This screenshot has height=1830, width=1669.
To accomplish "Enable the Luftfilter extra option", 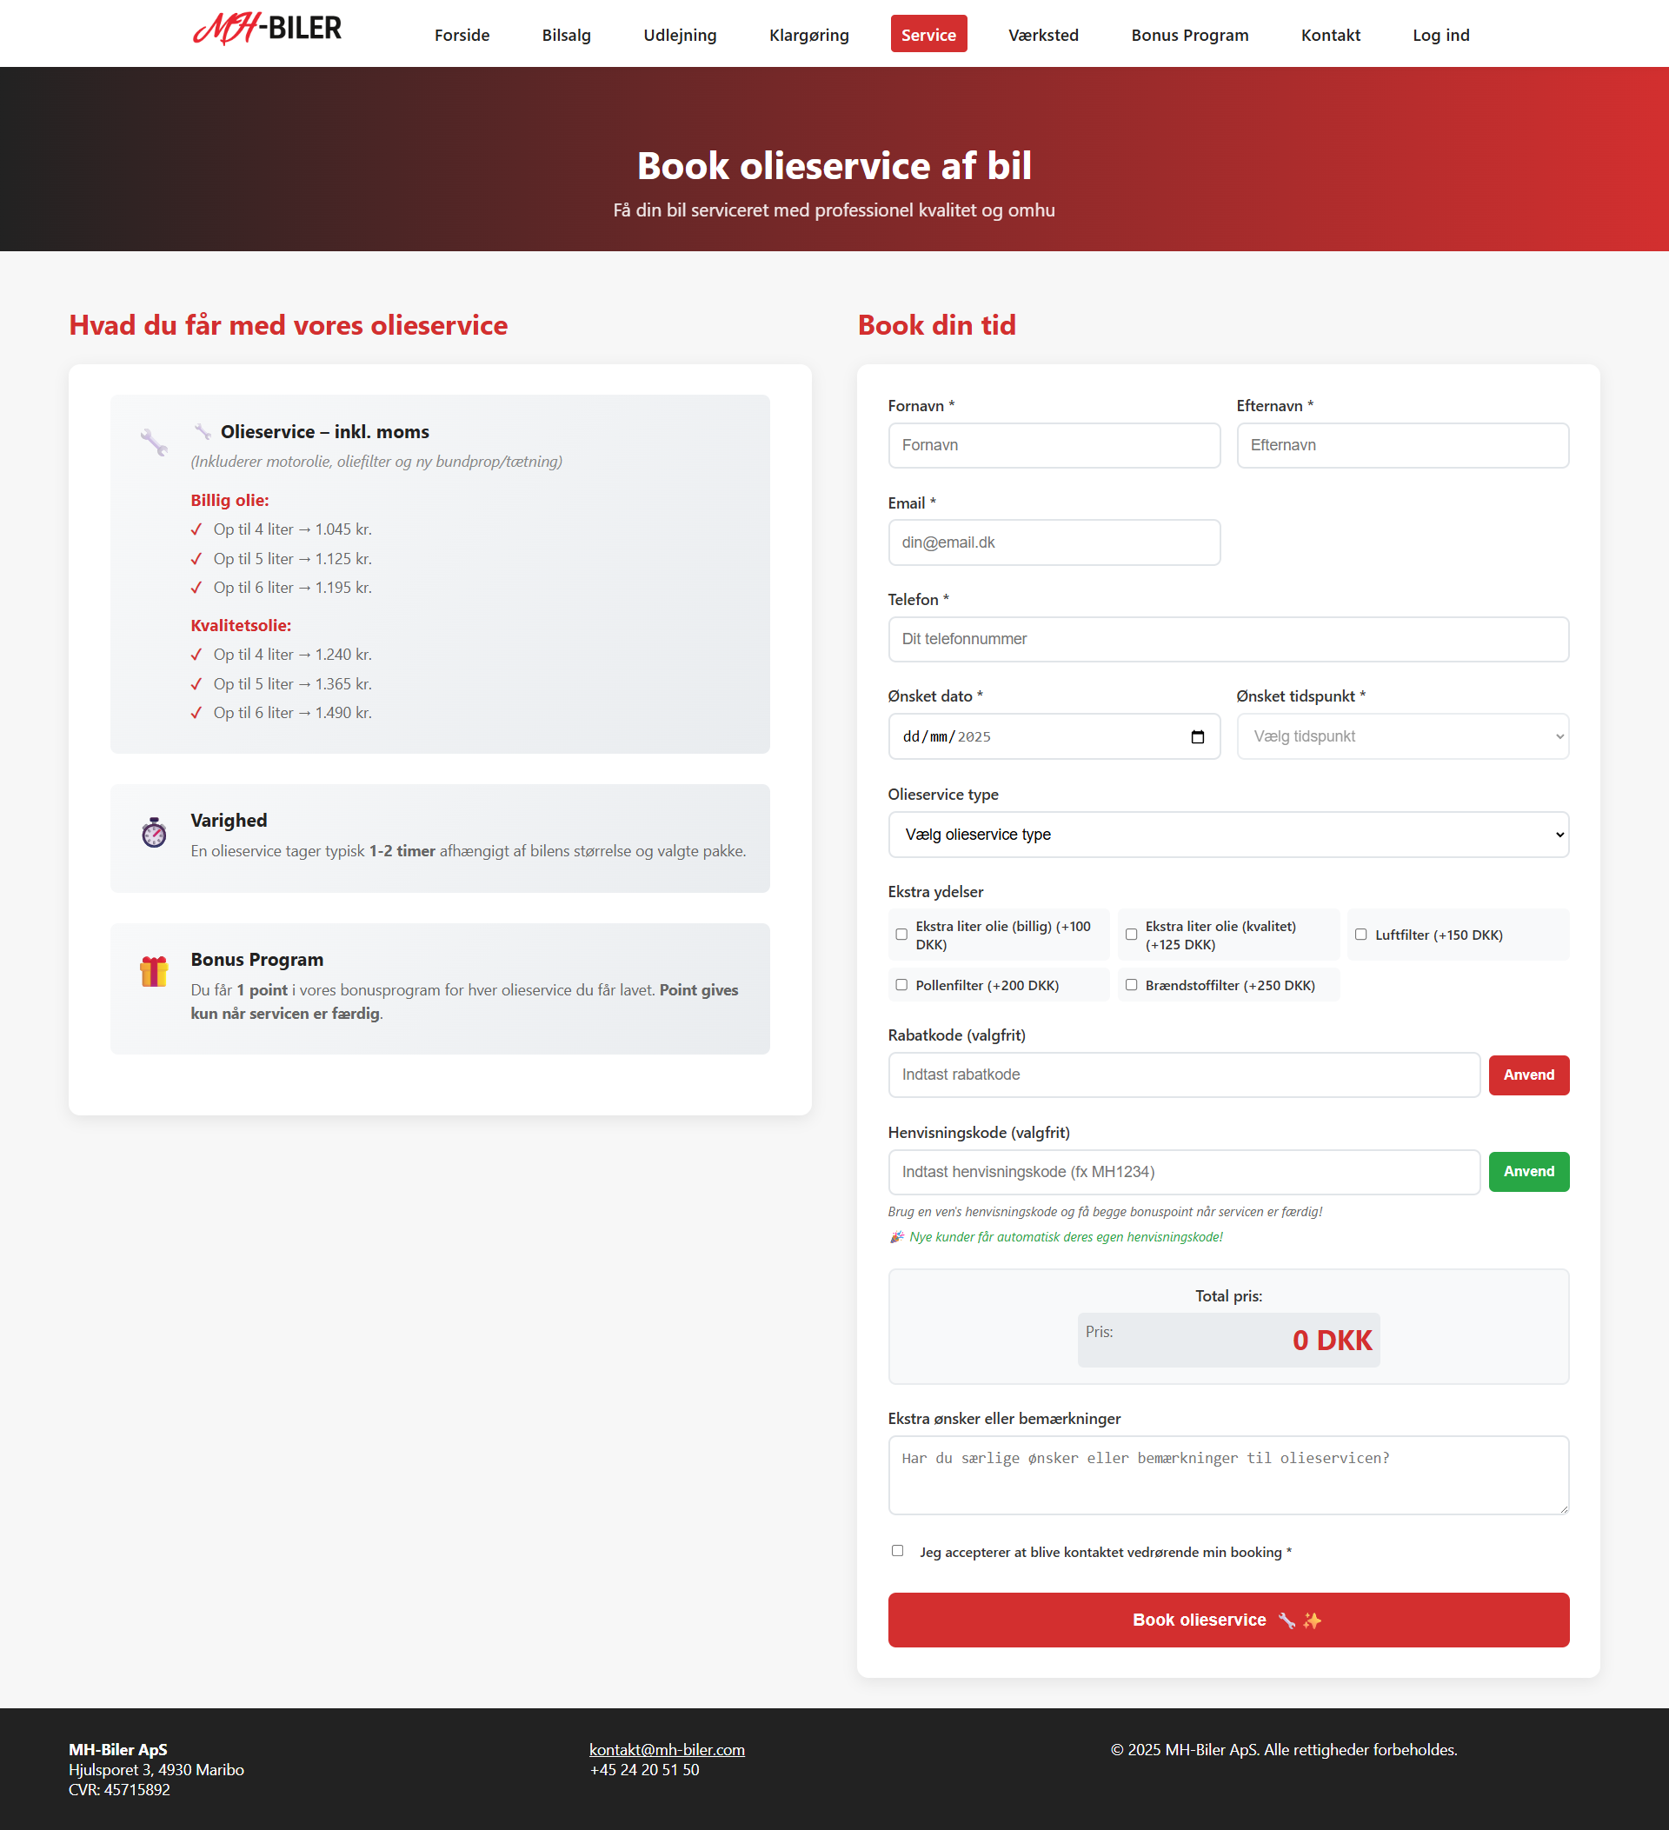I will 1360,934.
